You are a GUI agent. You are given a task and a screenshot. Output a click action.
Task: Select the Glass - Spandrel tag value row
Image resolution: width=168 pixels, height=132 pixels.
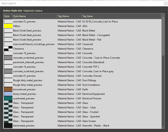82,116
